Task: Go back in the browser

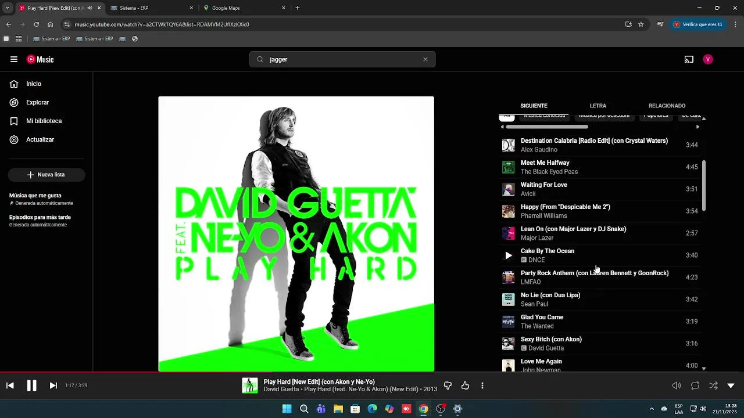Action: pyautogui.click(x=8, y=24)
